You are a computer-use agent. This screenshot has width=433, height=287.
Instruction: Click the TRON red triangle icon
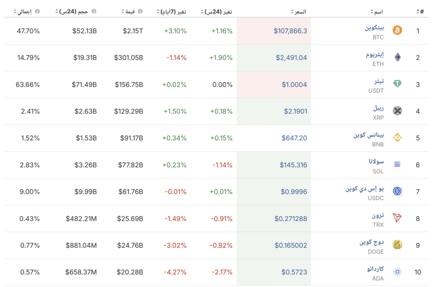pos(397,218)
